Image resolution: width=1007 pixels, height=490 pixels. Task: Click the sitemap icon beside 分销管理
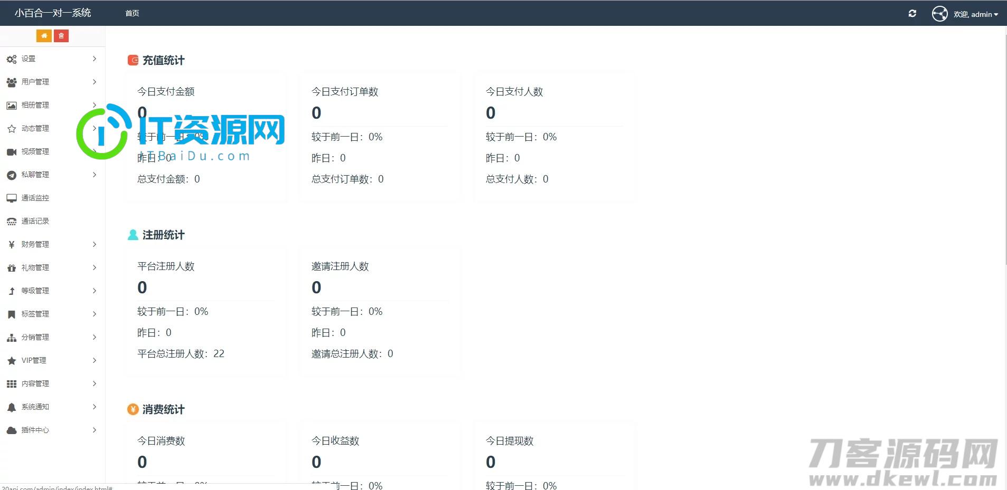coord(12,338)
